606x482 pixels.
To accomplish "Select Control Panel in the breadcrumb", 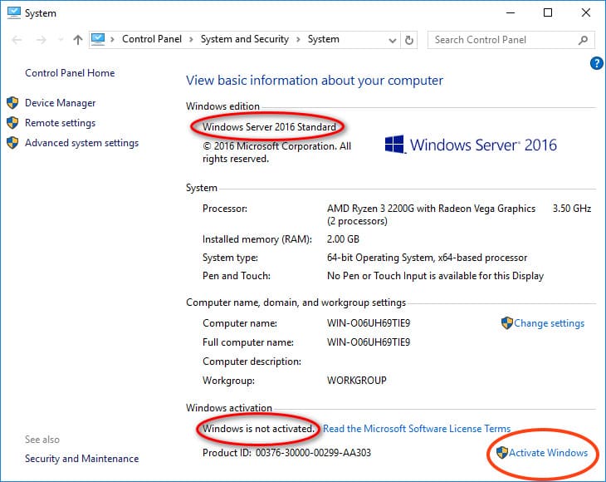I will coord(150,39).
